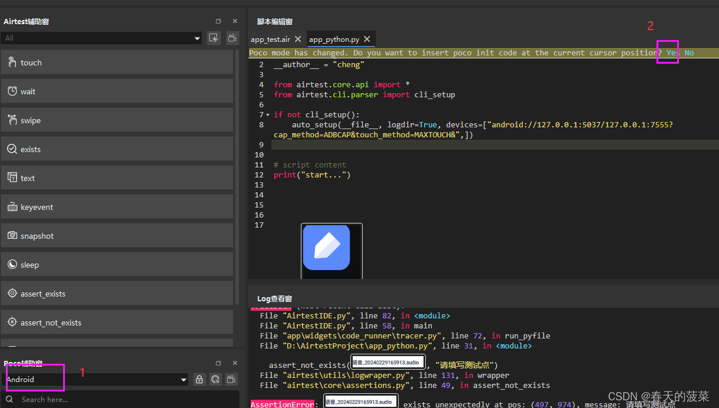This screenshot has width=719, height=408.
Task: Click the touch command button
Action: [117, 62]
